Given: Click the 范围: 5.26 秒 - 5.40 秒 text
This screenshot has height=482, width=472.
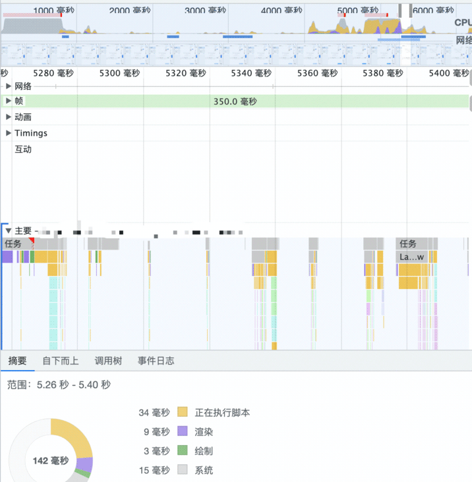Looking at the screenshot, I should point(59,385).
